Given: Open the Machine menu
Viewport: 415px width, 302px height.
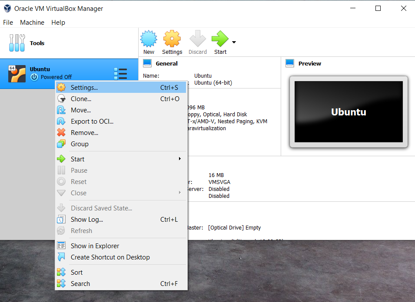Looking at the screenshot, I should point(32,23).
